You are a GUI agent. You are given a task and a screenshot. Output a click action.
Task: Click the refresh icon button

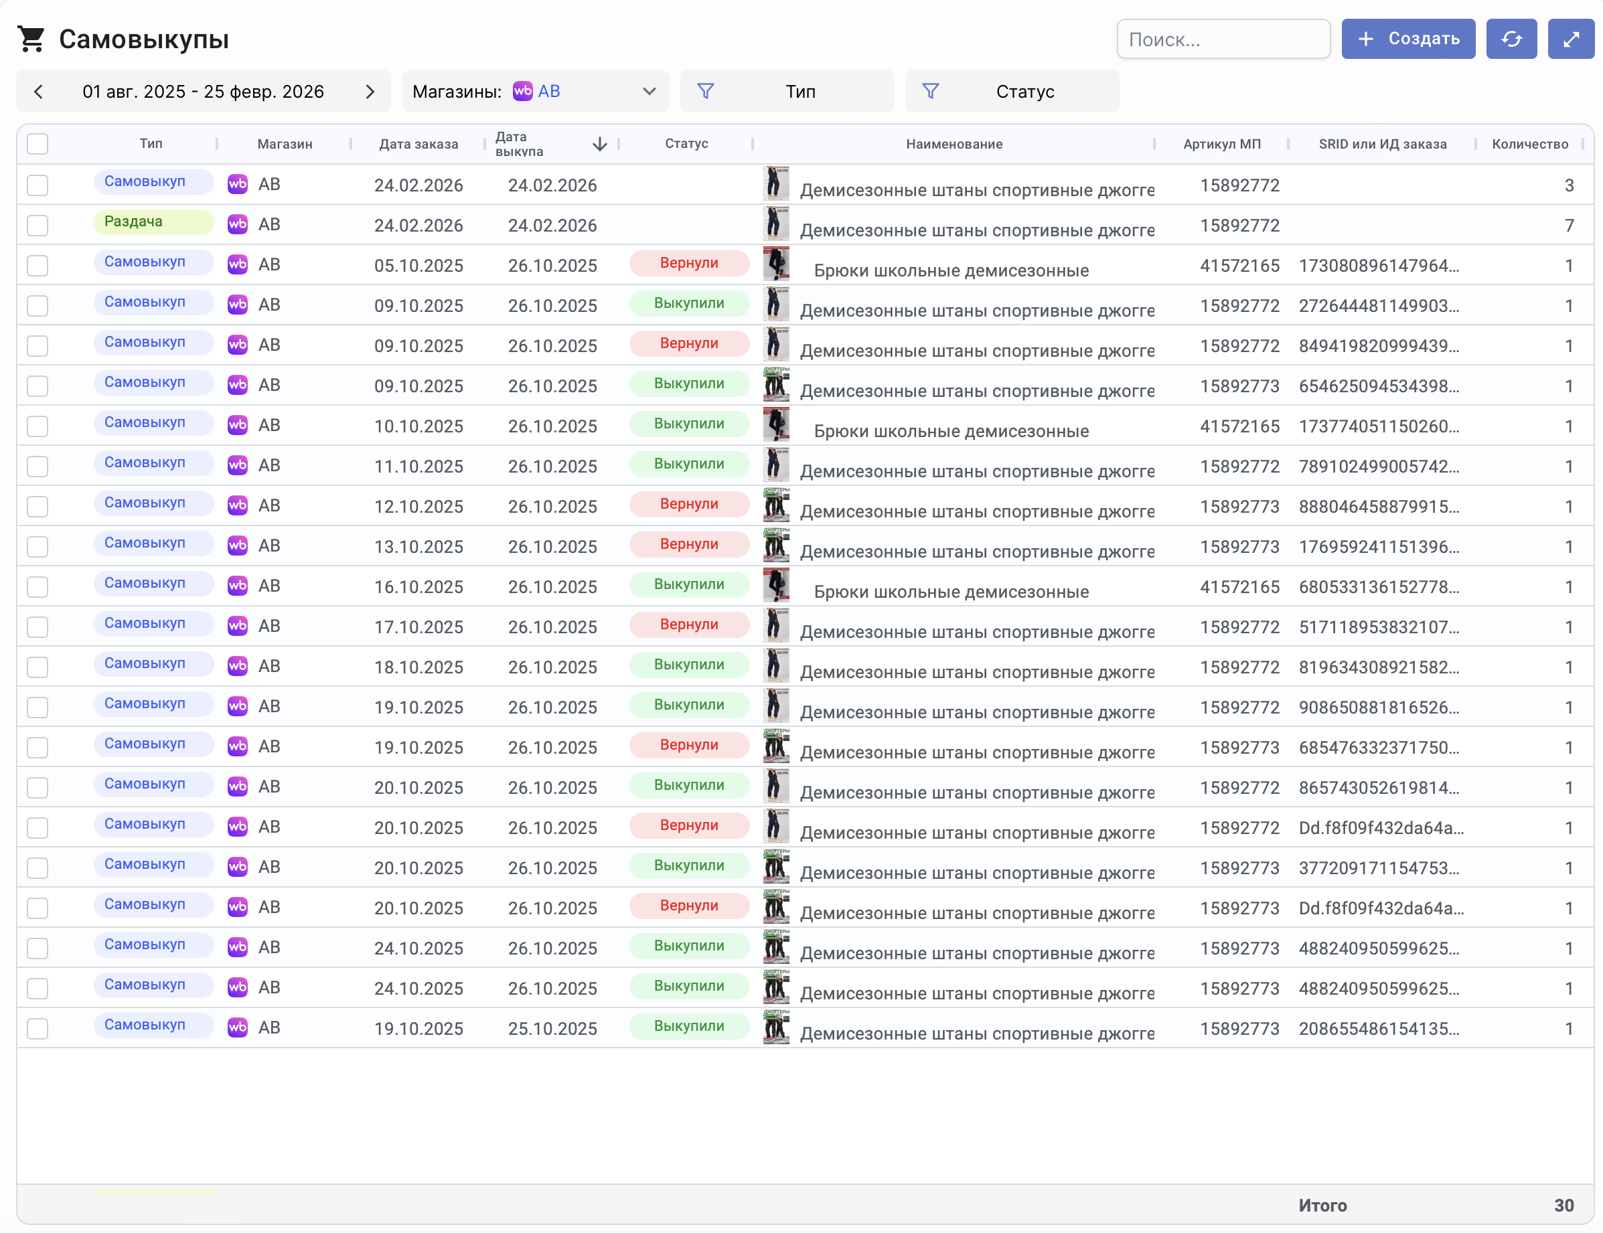coord(1511,39)
